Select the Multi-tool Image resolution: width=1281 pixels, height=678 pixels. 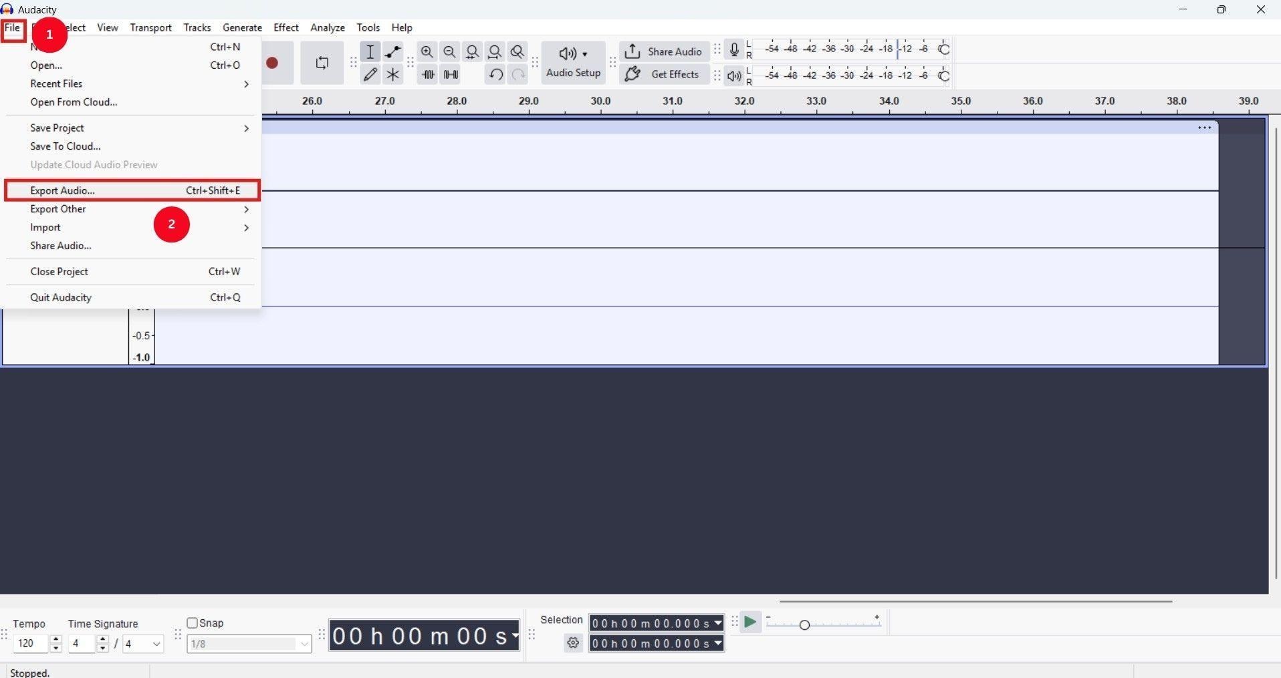[392, 74]
